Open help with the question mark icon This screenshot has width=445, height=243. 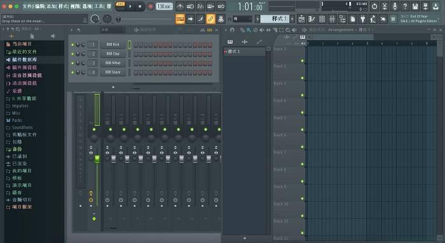click(405, 6)
